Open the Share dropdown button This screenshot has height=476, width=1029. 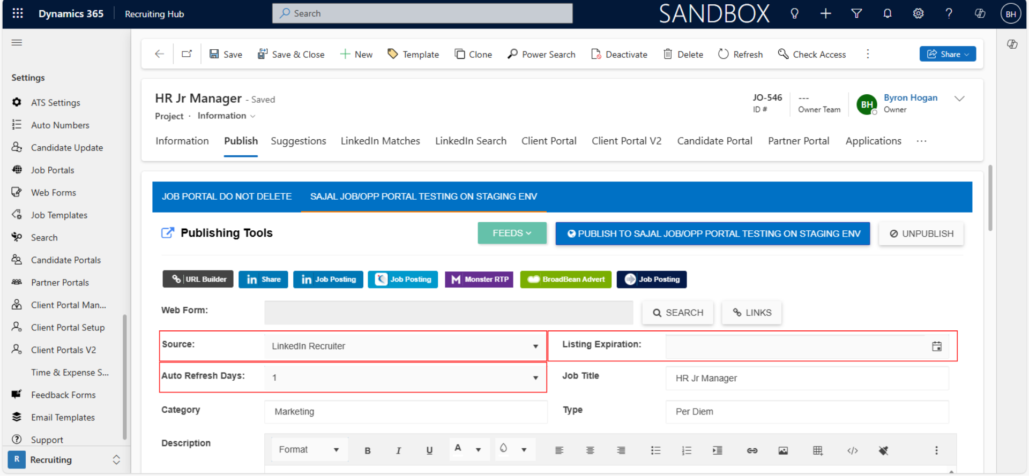tap(948, 54)
